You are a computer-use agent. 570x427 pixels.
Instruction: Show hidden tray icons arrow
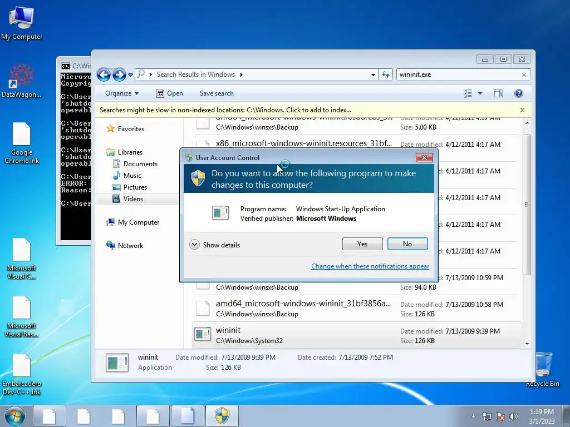pyautogui.click(x=473, y=416)
